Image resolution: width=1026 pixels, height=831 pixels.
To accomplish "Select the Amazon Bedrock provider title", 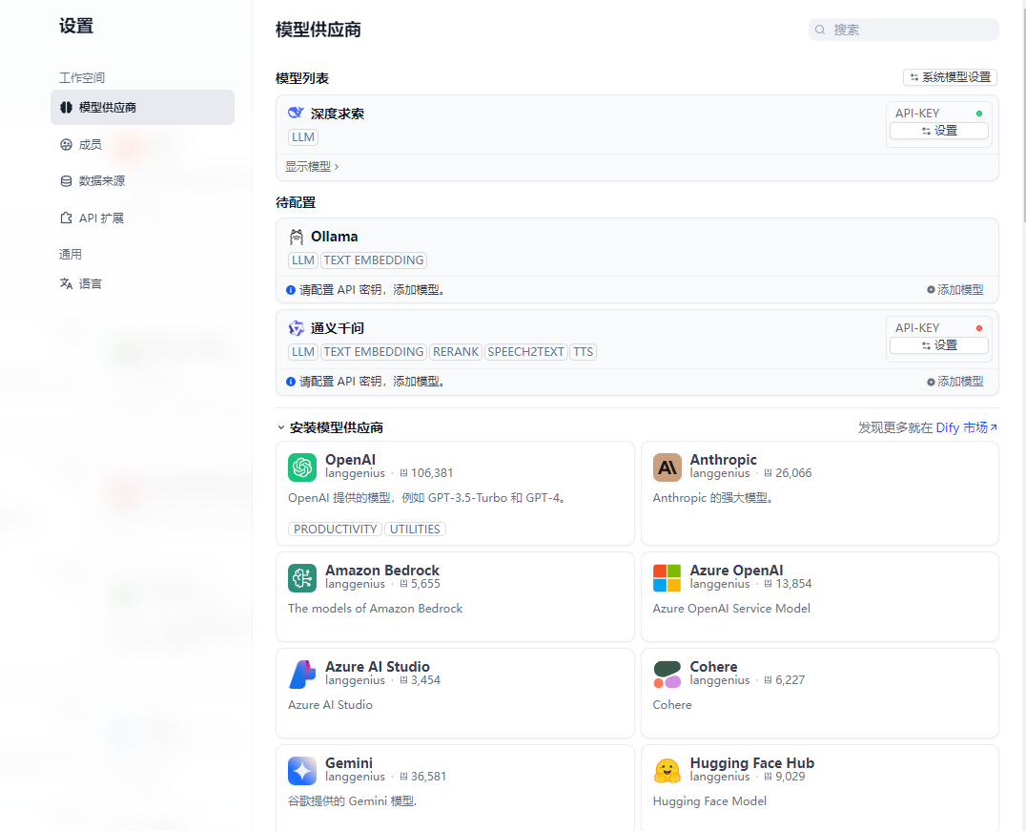I will click(x=382, y=571).
